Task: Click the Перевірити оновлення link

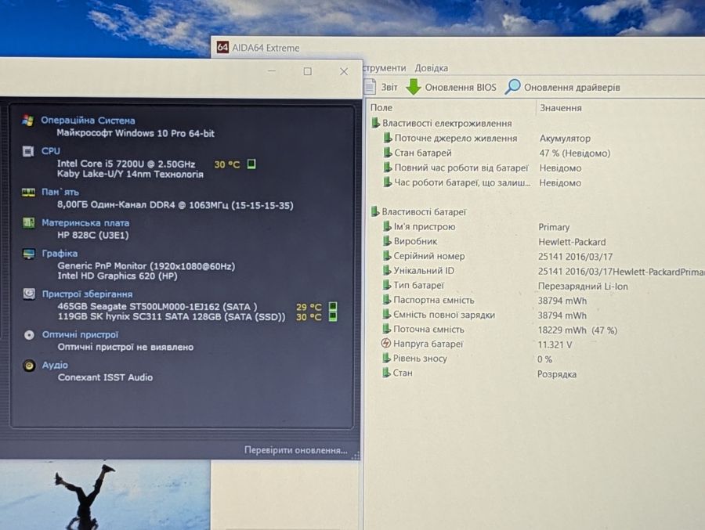Action: (x=296, y=450)
